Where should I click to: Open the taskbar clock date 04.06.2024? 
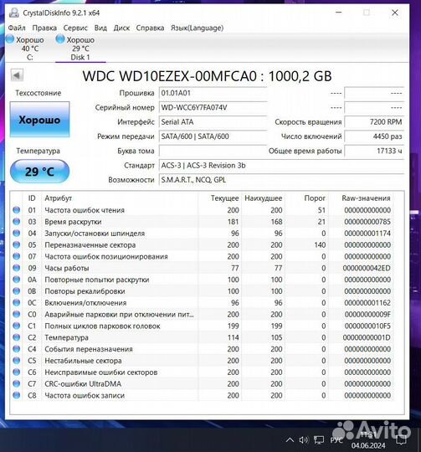[x=368, y=445]
